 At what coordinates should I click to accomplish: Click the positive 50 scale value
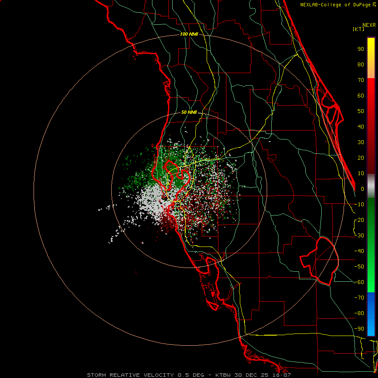[361, 111]
